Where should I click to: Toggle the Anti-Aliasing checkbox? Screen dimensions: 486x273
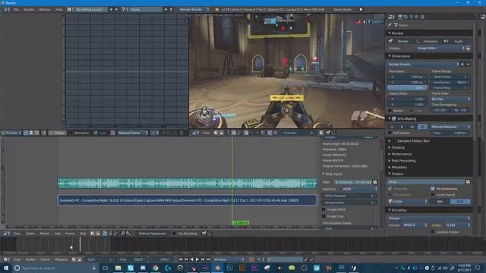pyautogui.click(x=394, y=118)
